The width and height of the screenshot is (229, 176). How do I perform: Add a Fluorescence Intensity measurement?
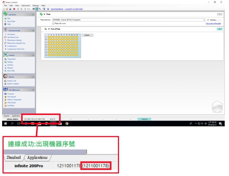click(14, 40)
